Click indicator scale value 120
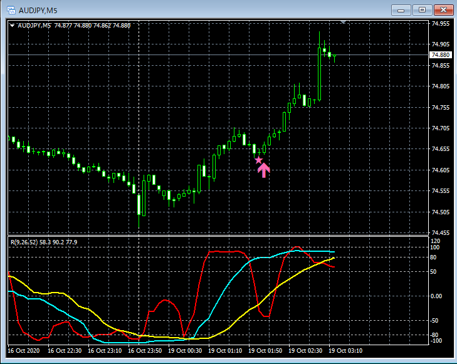 pos(435,241)
